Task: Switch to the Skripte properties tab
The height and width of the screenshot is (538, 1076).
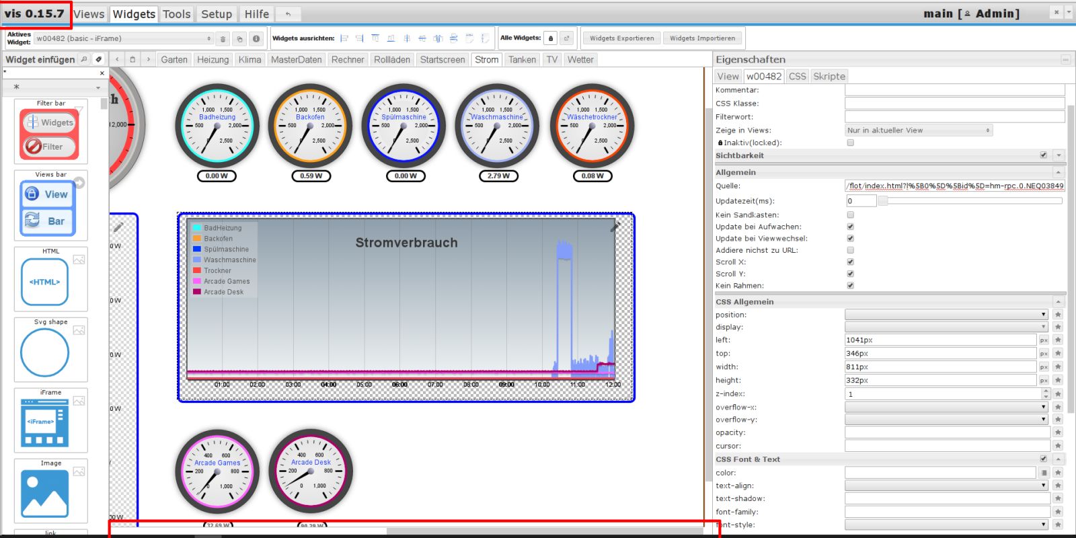Action: [829, 76]
